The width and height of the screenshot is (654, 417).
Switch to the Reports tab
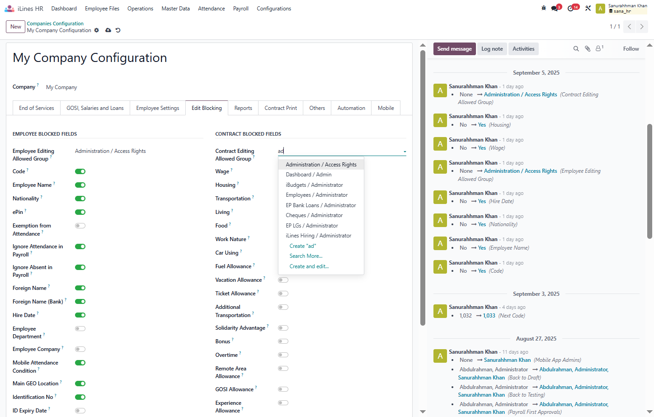click(243, 108)
